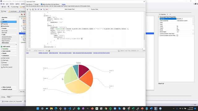Click the Cut icon in the code editor toolbar

point(28,10)
